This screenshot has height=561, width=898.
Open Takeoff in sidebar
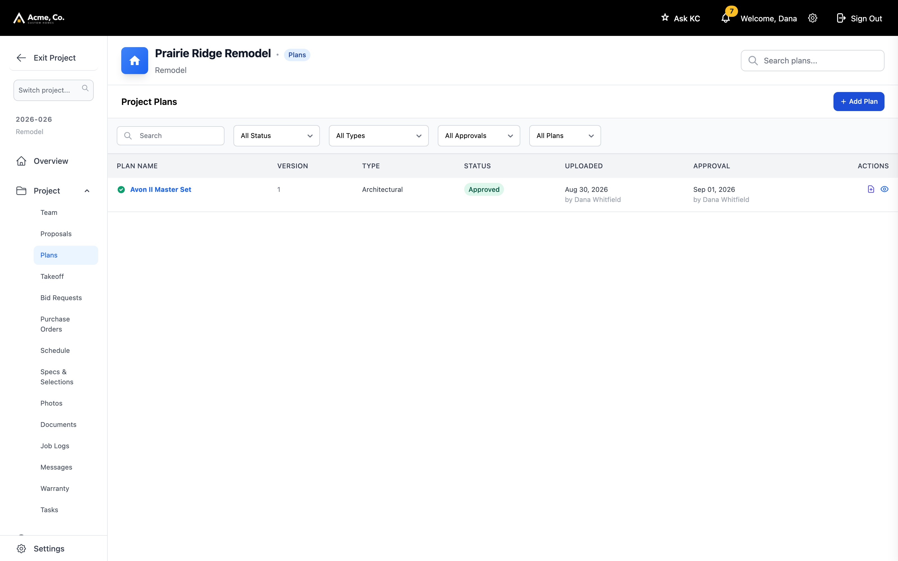(x=52, y=276)
